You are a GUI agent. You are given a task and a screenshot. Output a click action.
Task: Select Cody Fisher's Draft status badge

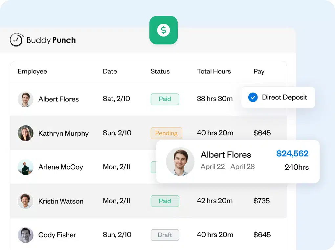coord(165,235)
